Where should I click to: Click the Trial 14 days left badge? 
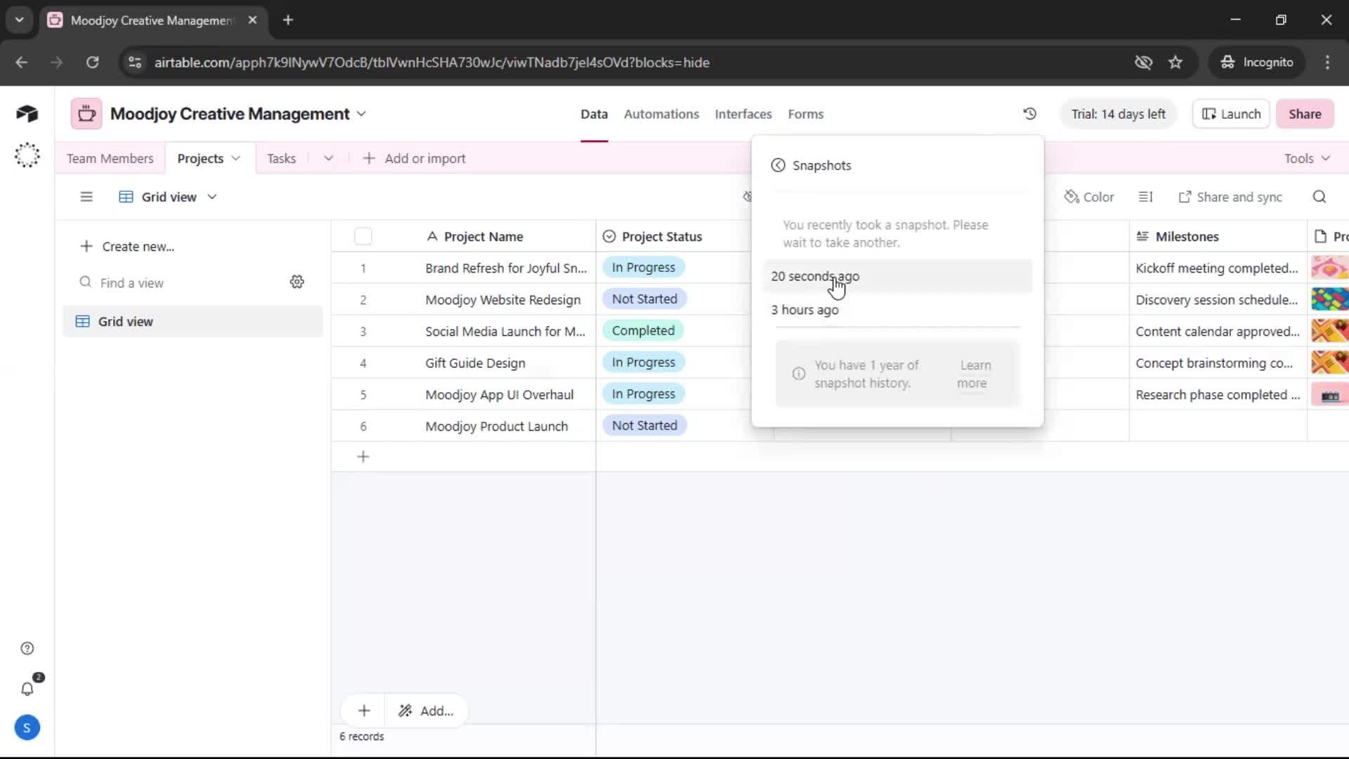click(x=1118, y=114)
